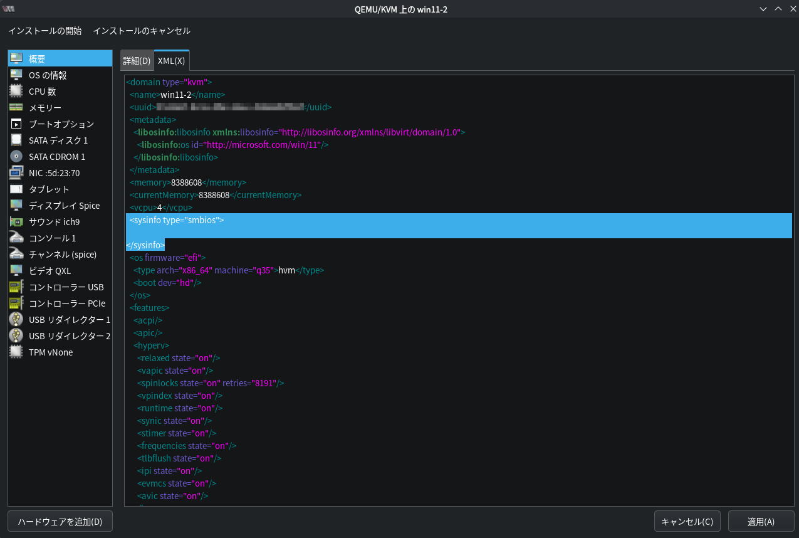This screenshot has width=799, height=538.
Task: Click the 適用(A) apply button
Action: click(761, 522)
